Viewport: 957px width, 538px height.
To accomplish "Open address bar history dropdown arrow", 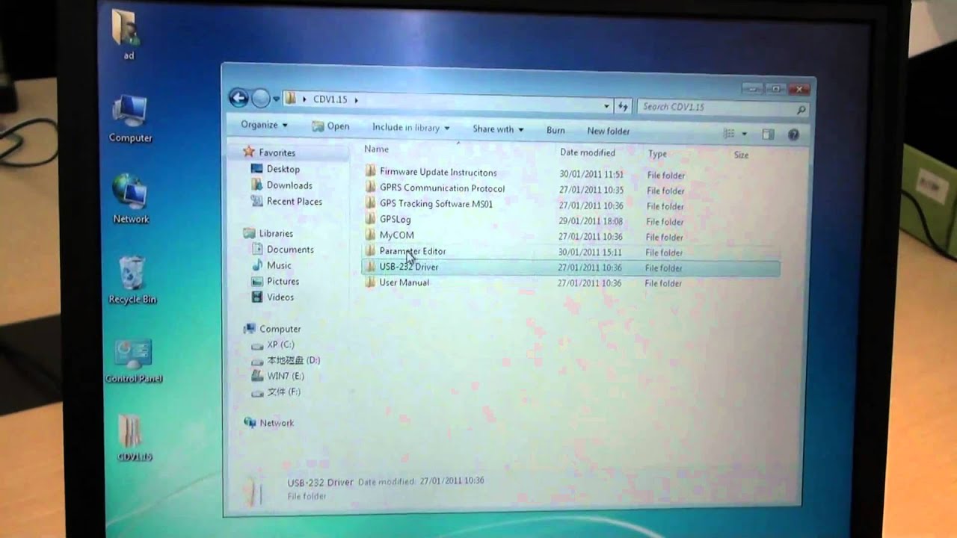I will pos(607,106).
